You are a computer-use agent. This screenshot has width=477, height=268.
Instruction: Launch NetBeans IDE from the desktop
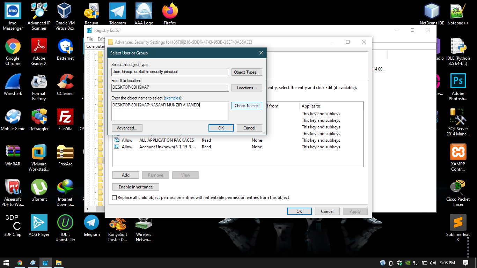pos(432,14)
